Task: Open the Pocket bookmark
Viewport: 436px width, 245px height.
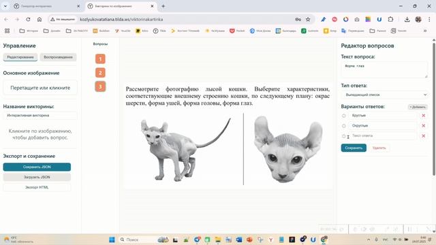Action: [x=237, y=31]
